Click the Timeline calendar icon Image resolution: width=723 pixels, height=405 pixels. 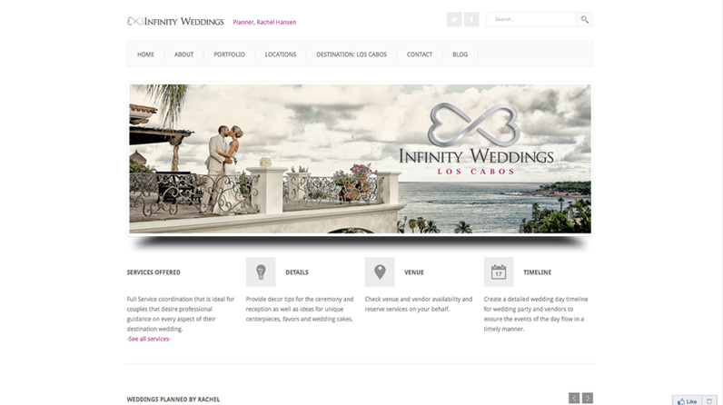pos(499,272)
